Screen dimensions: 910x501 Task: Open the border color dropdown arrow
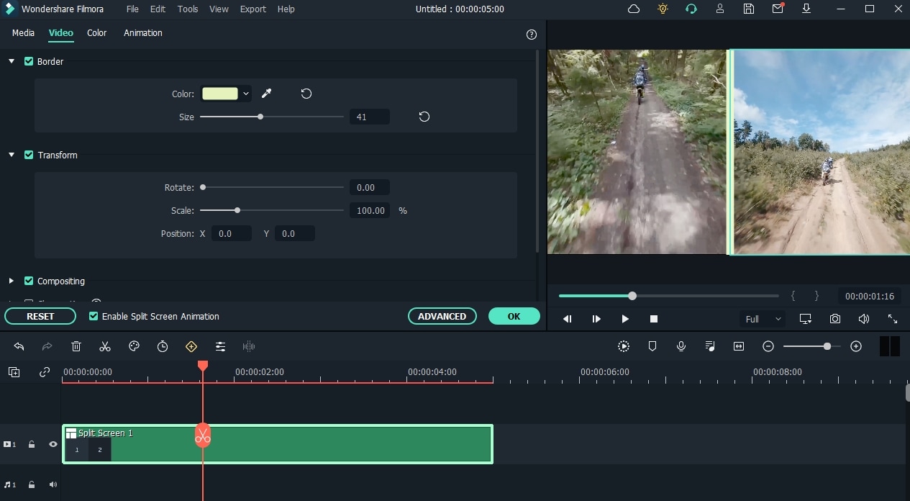click(x=246, y=94)
